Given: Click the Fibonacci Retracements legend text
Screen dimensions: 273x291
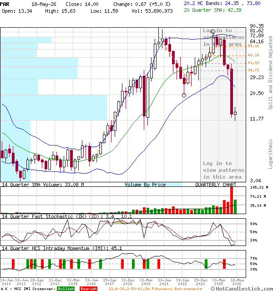Looking at the screenshot, I should point(155,289).
